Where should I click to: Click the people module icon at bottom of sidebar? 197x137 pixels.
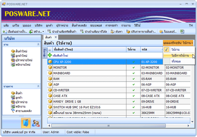coord(36,123)
